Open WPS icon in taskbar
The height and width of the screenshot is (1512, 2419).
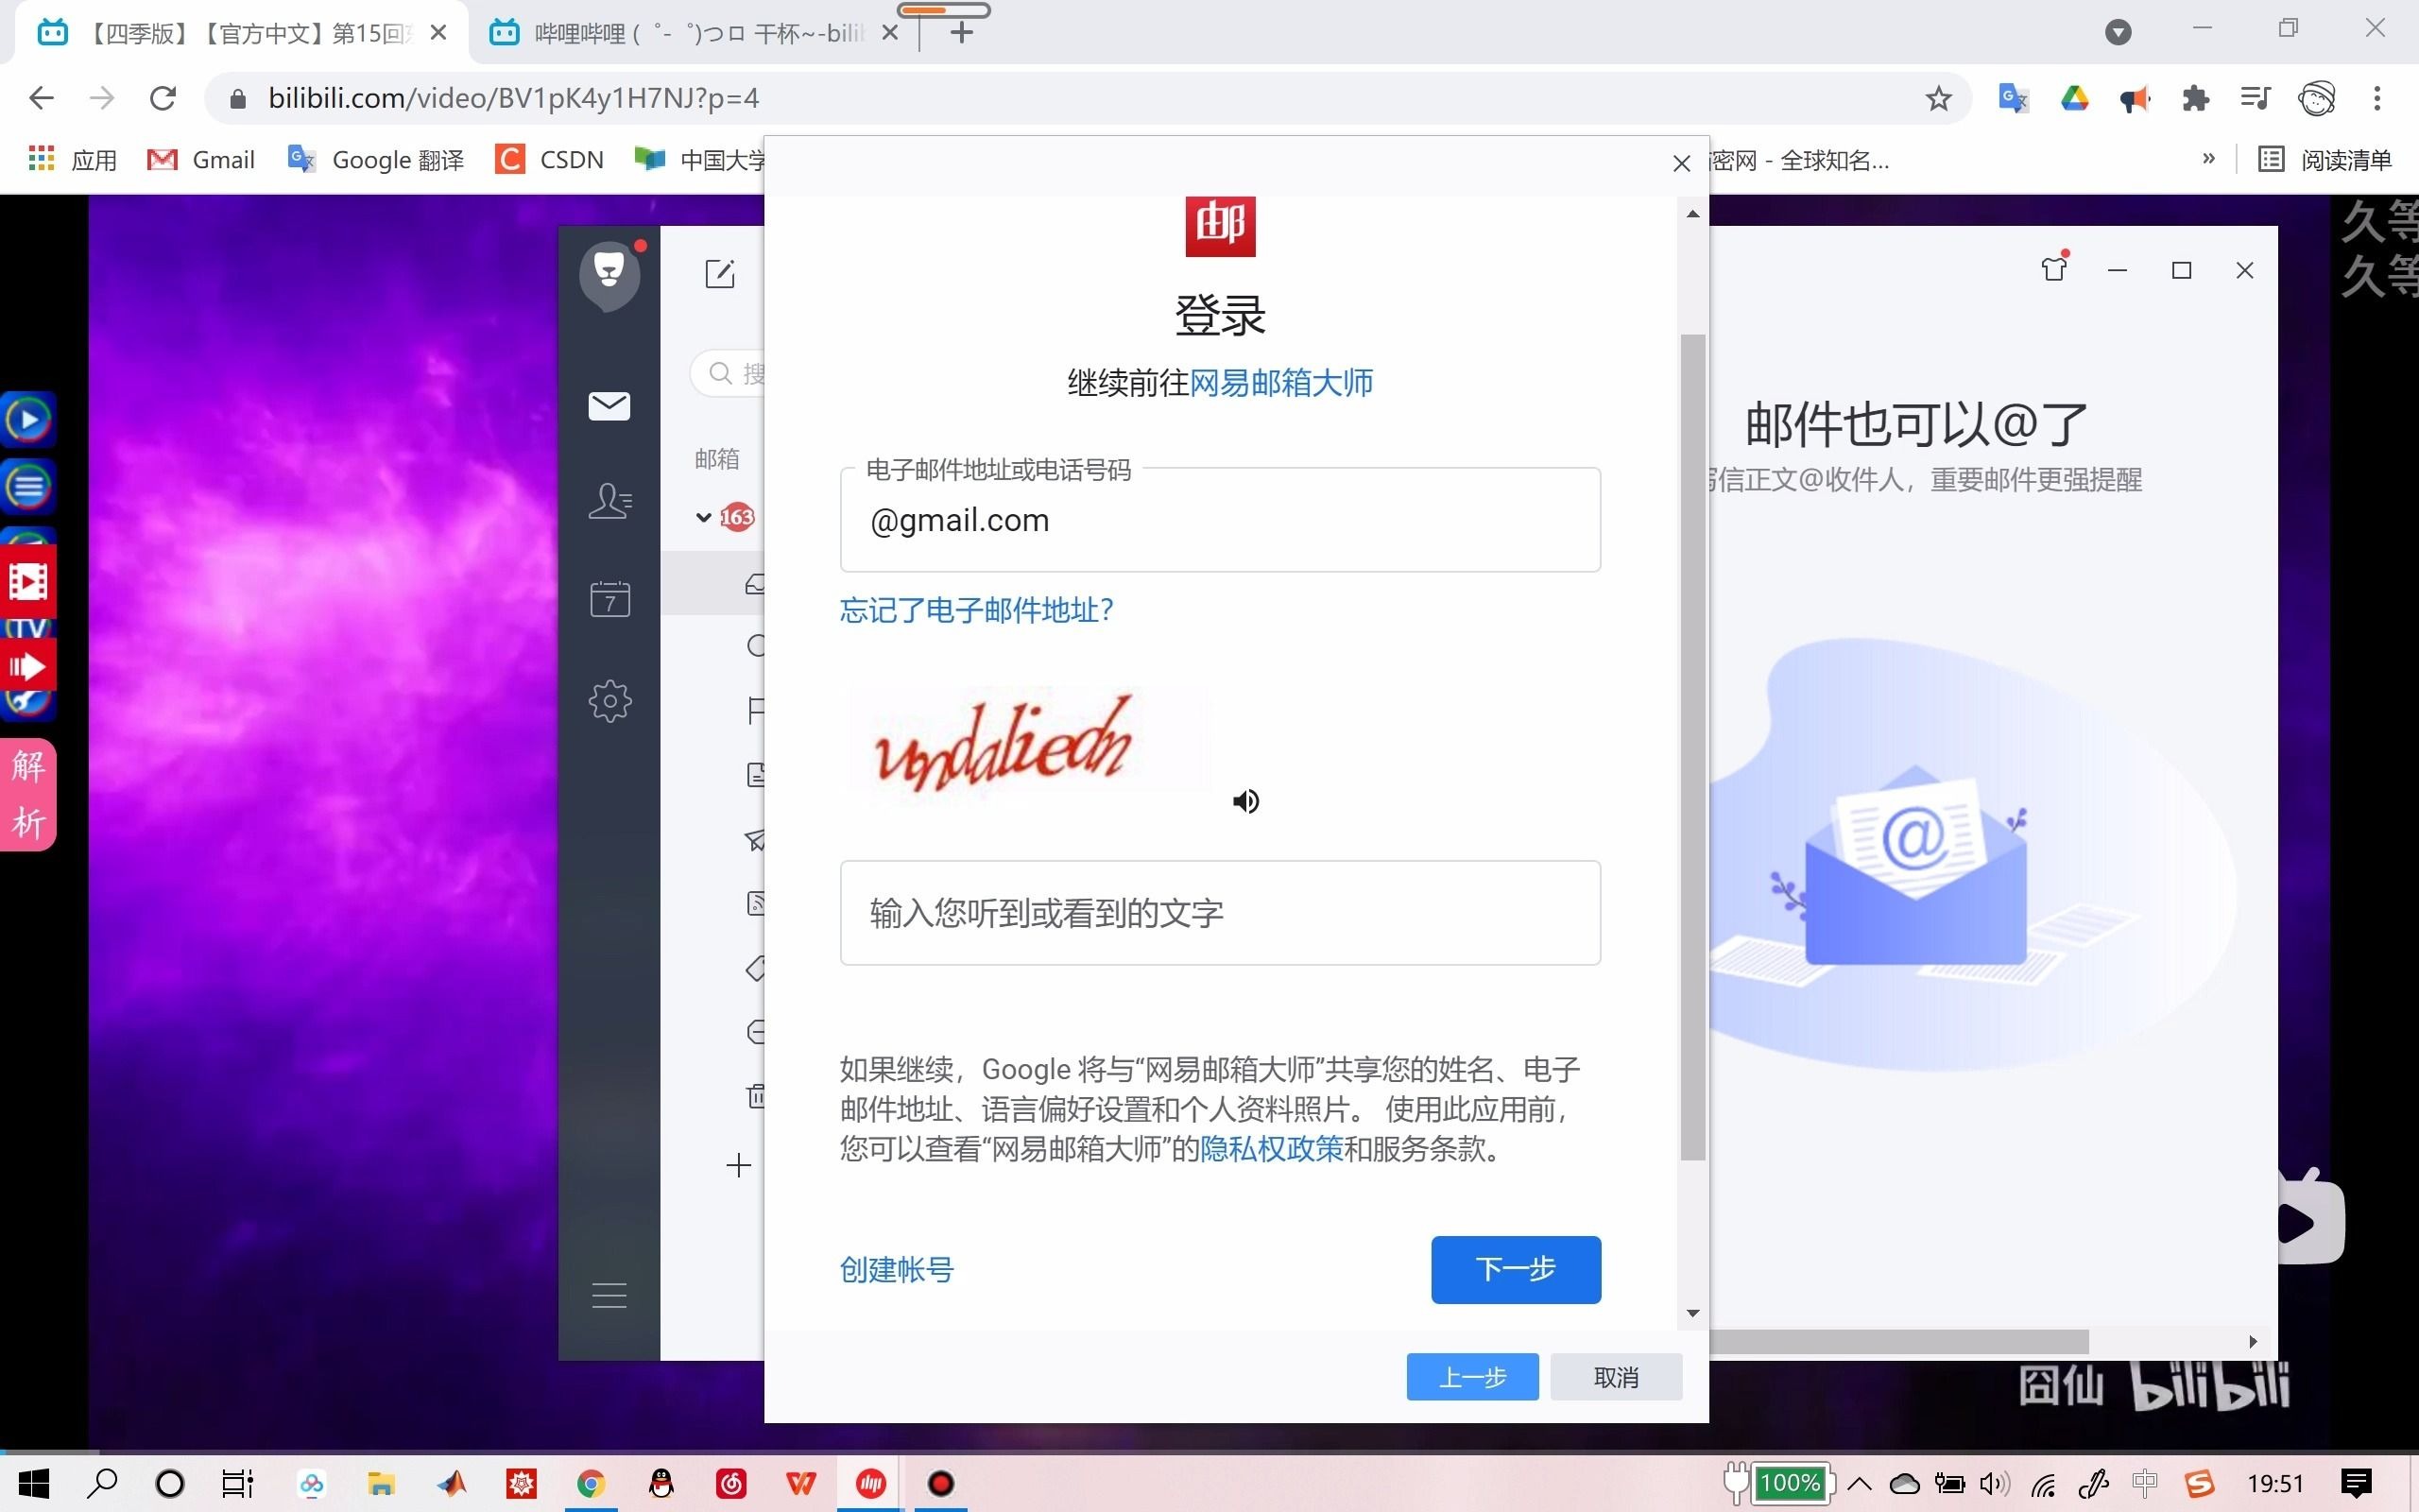tap(800, 1483)
